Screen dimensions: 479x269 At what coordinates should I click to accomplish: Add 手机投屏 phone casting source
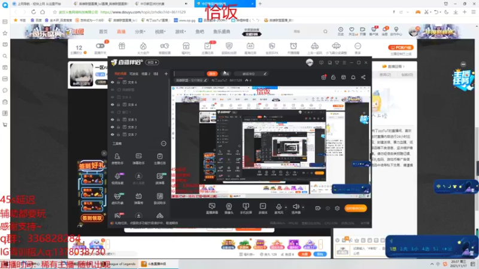(x=245, y=208)
